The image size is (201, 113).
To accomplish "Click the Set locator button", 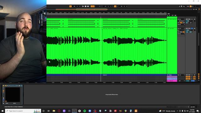I will (x=169, y=14).
